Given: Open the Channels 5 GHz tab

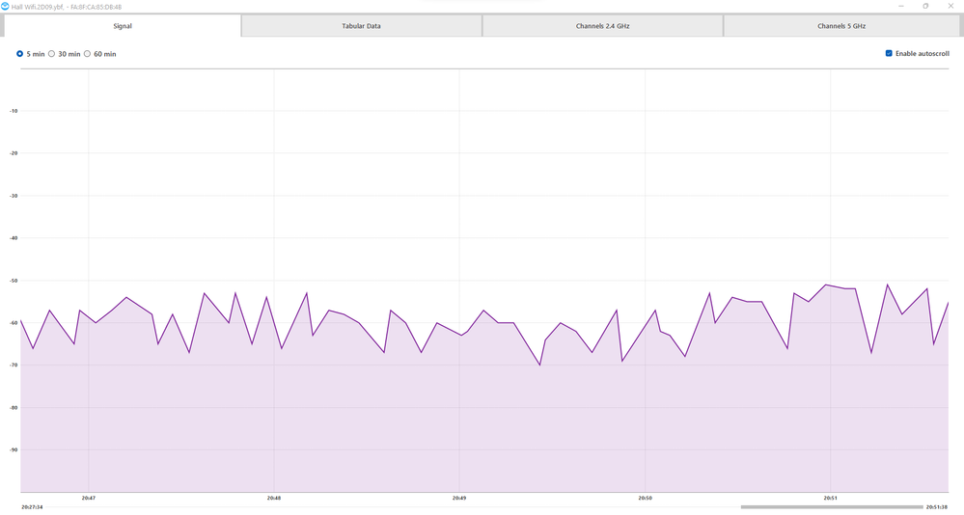Looking at the screenshot, I should coord(841,26).
